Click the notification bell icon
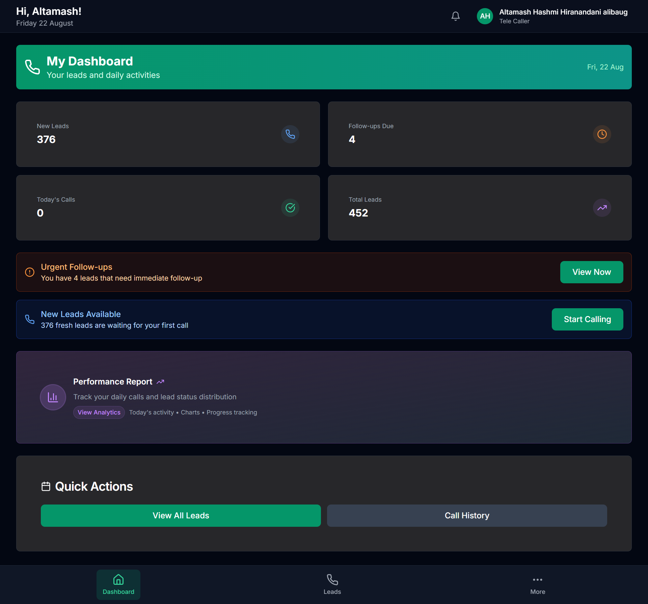Screen dimensions: 648x604 coord(455,16)
